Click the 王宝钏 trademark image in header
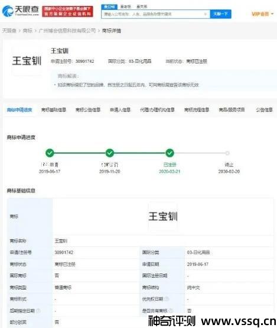This screenshot has height=328, width=277. (27, 61)
